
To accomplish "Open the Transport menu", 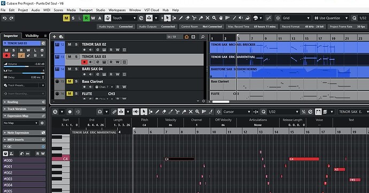I will coord(86,10).
